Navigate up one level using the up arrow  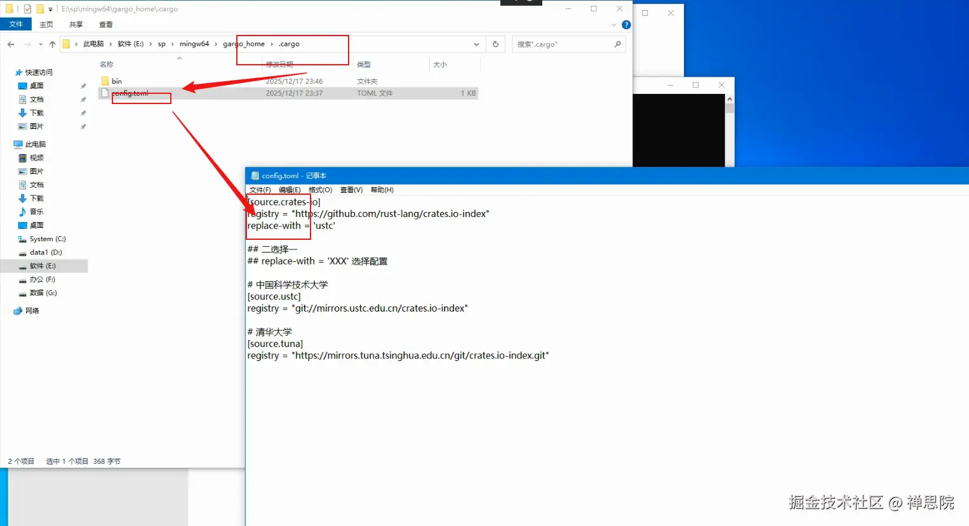tap(51, 44)
